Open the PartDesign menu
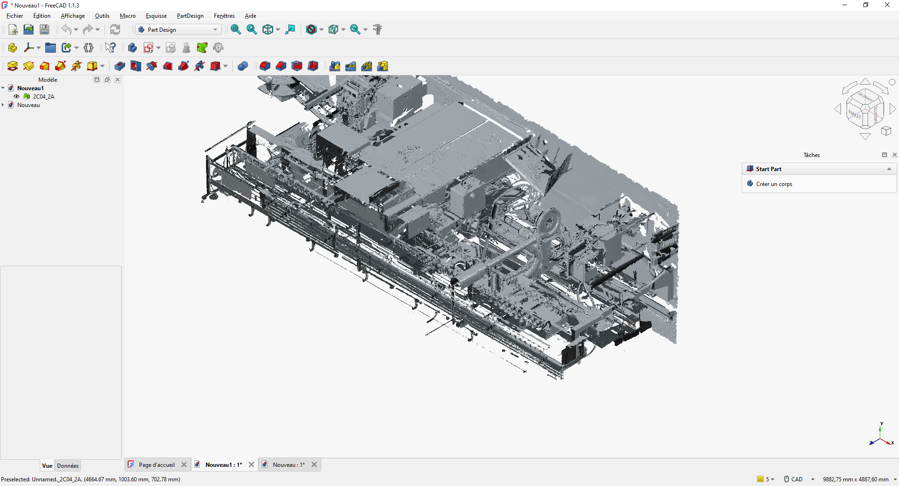The width and height of the screenshot is (899, 486). pos(190,16)
